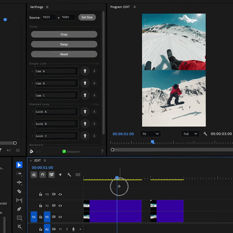Apply Cam C up arrow
The width and height of the screenshot is (233, 233).
[x=85, y=95]
